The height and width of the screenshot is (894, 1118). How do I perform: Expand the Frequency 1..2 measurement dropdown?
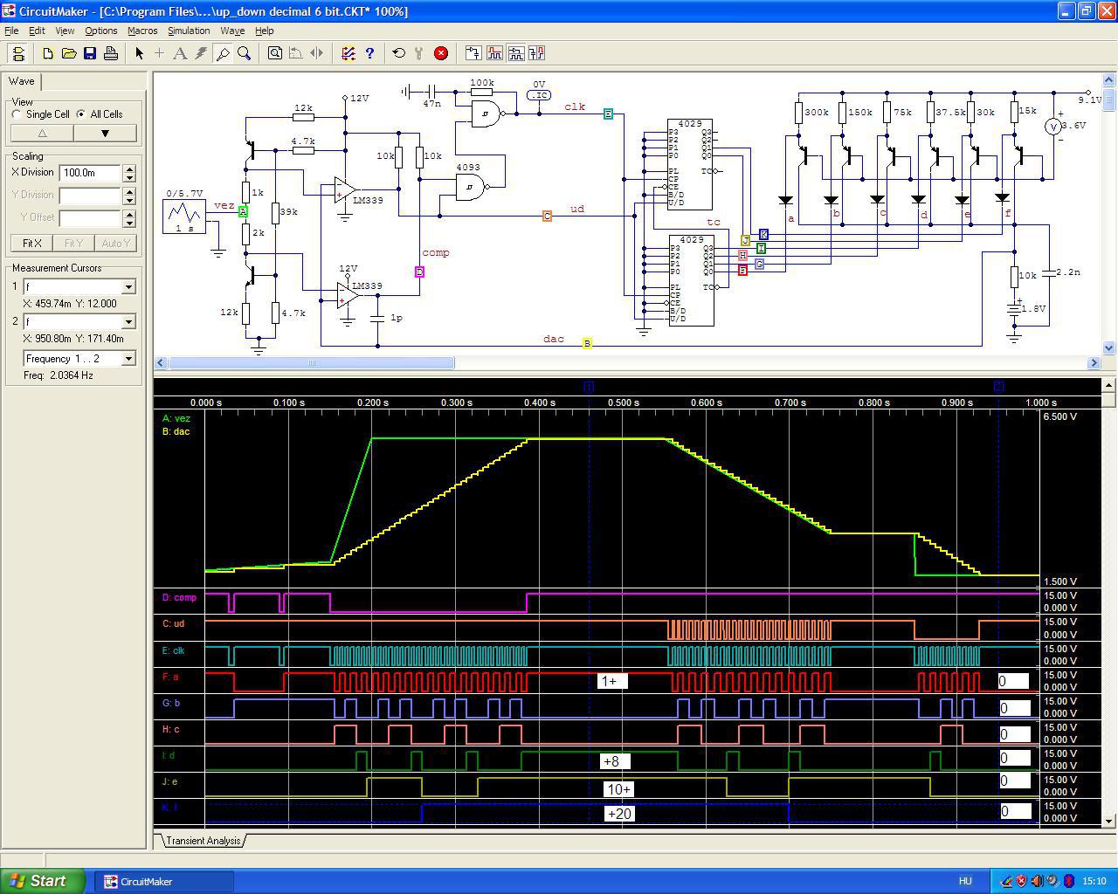(128, 359)
